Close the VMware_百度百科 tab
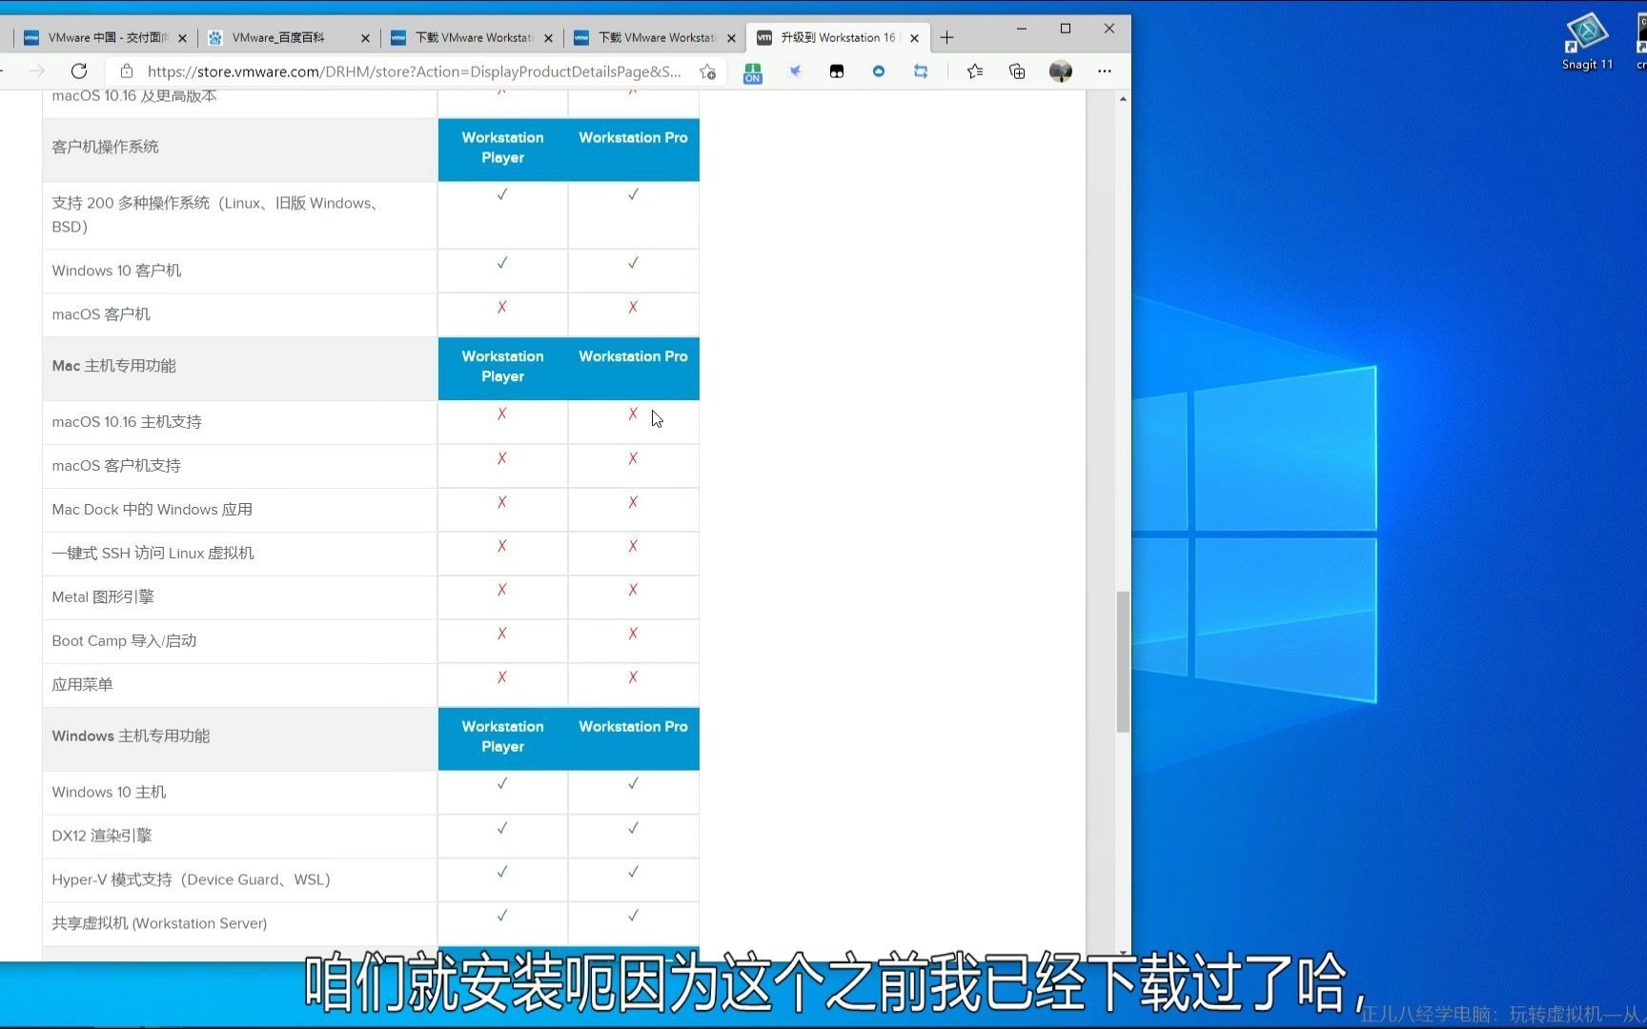 pos(366,38)
